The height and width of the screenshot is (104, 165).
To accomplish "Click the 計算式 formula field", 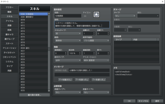I will [137, 23].
